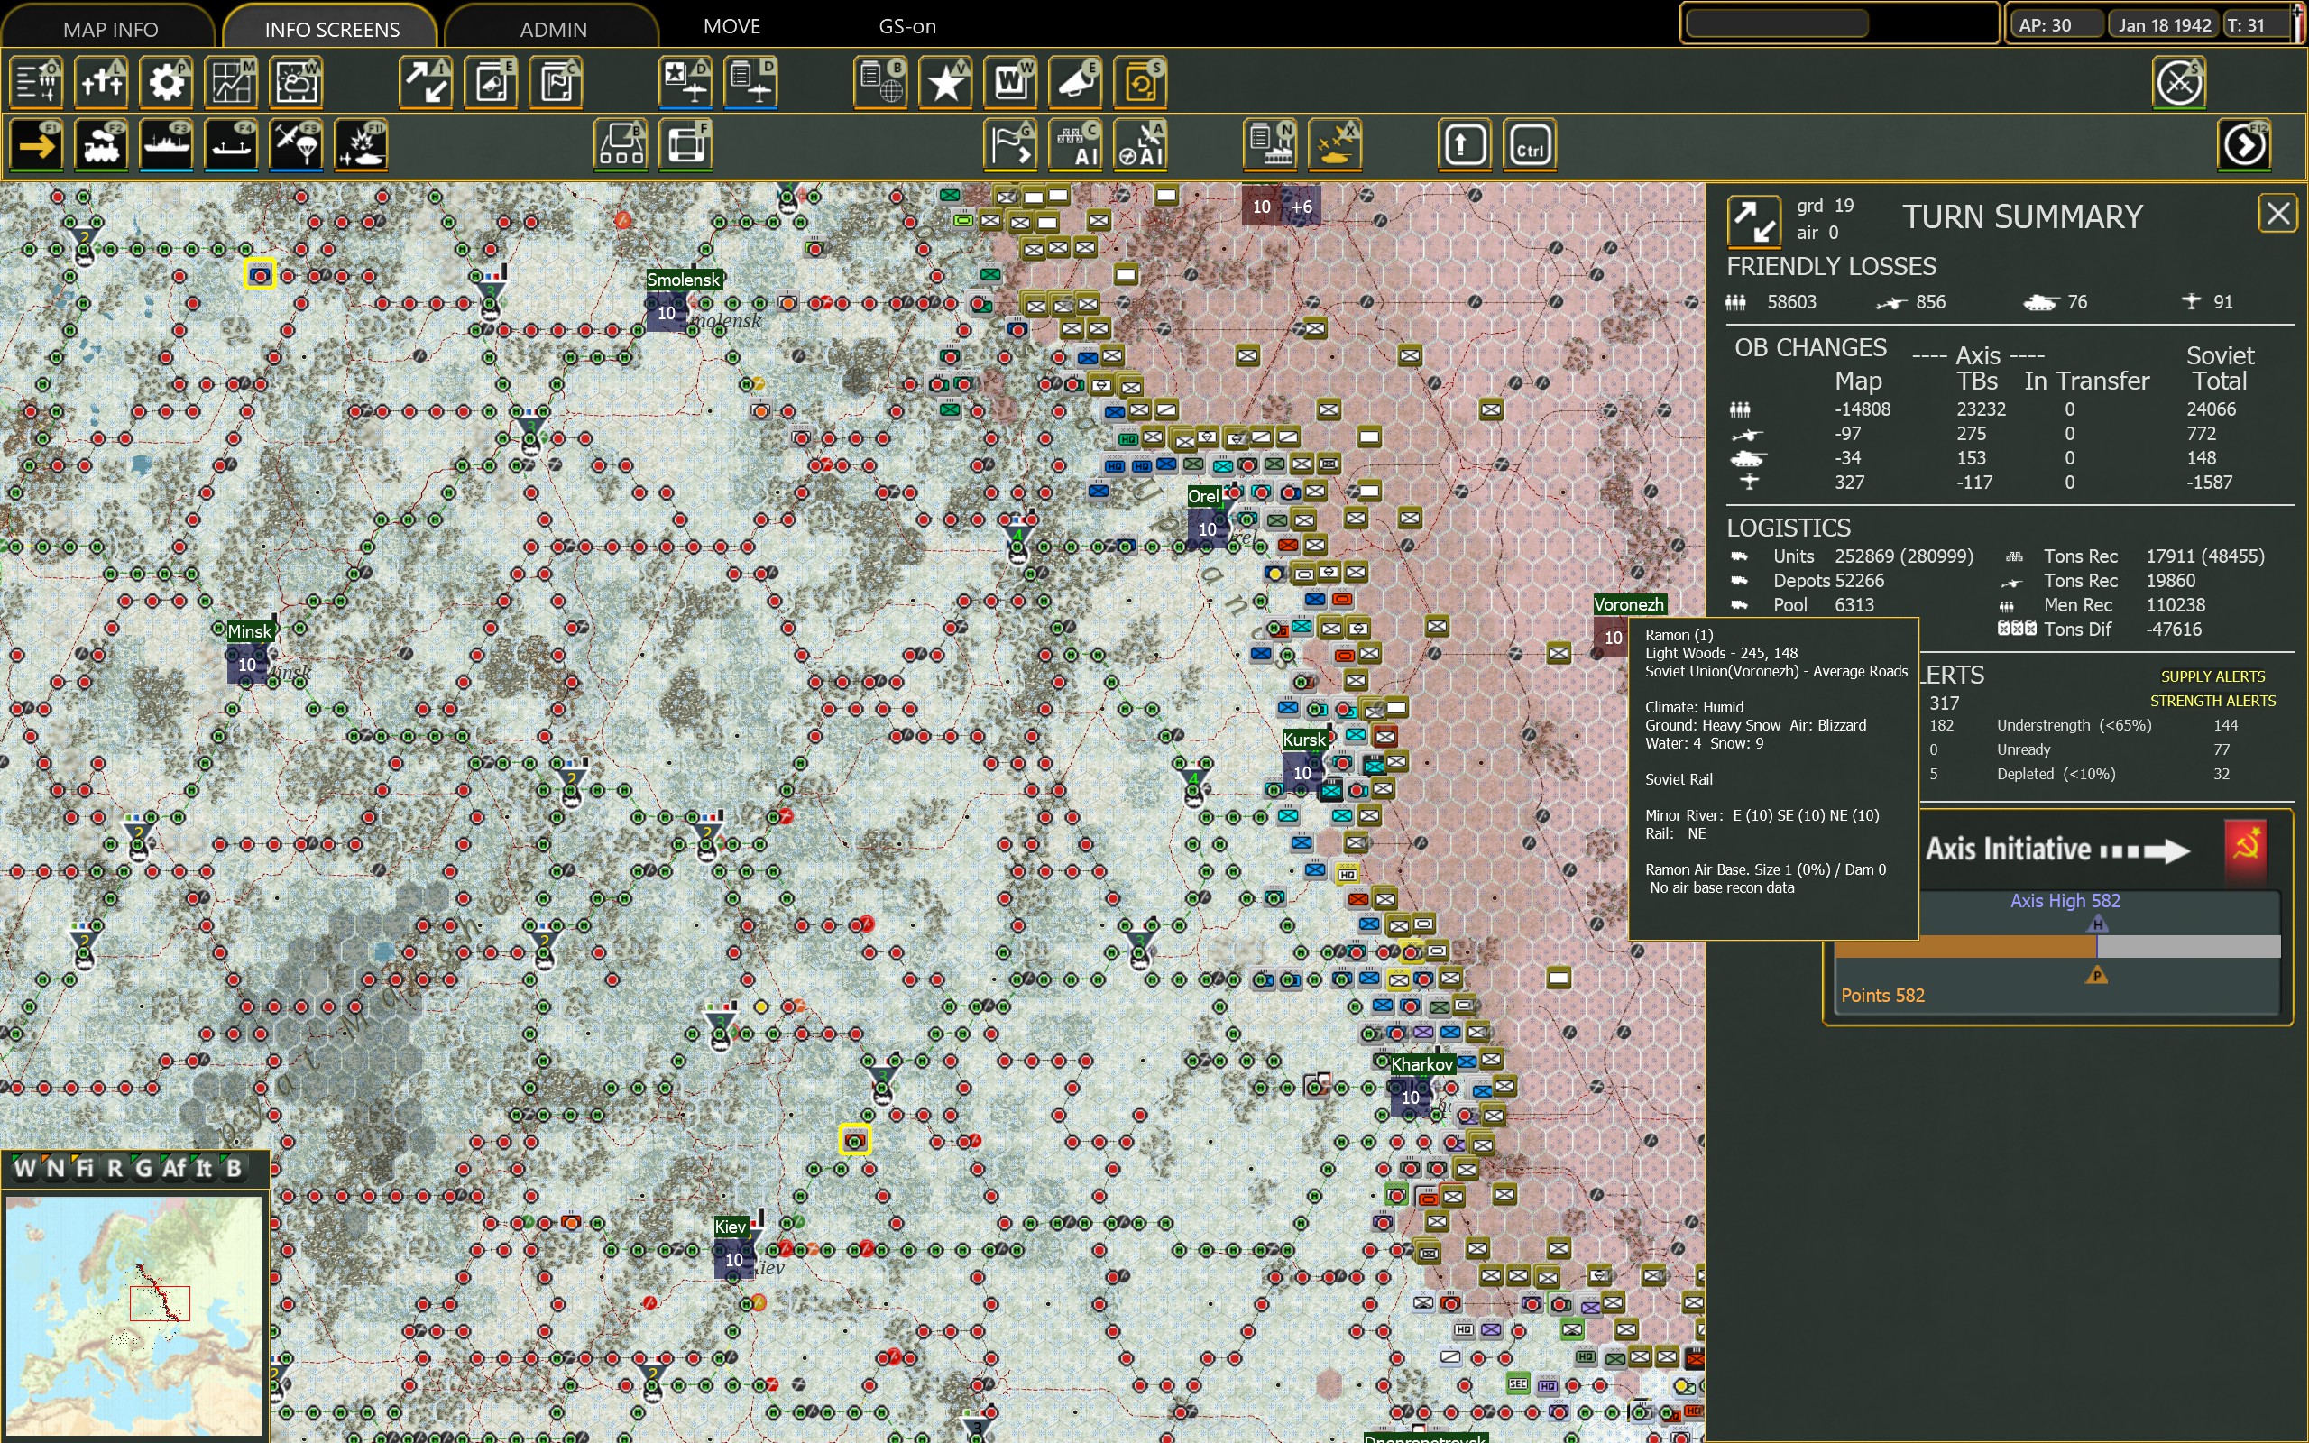
Task: Open the SUPPLY ALERTS link
Action: tap(2212, 676)
